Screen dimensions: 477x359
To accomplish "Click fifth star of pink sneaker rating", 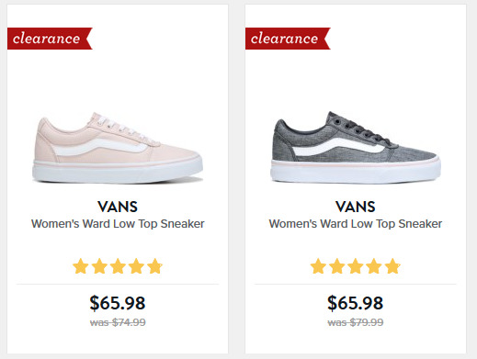I will click(154, 266).
